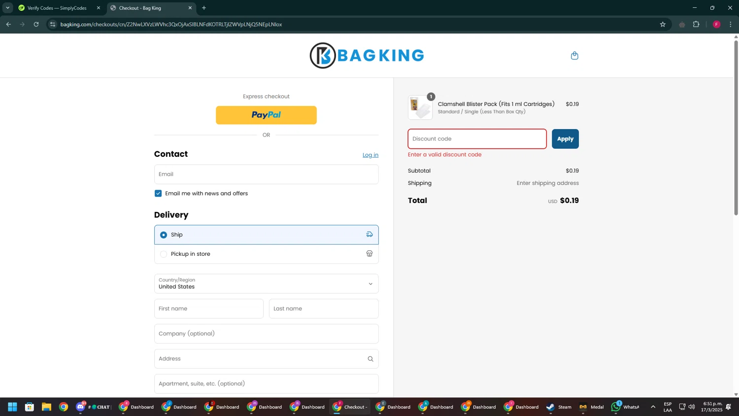Apply the discount code
739x416 pixels.
pos(565,139)
